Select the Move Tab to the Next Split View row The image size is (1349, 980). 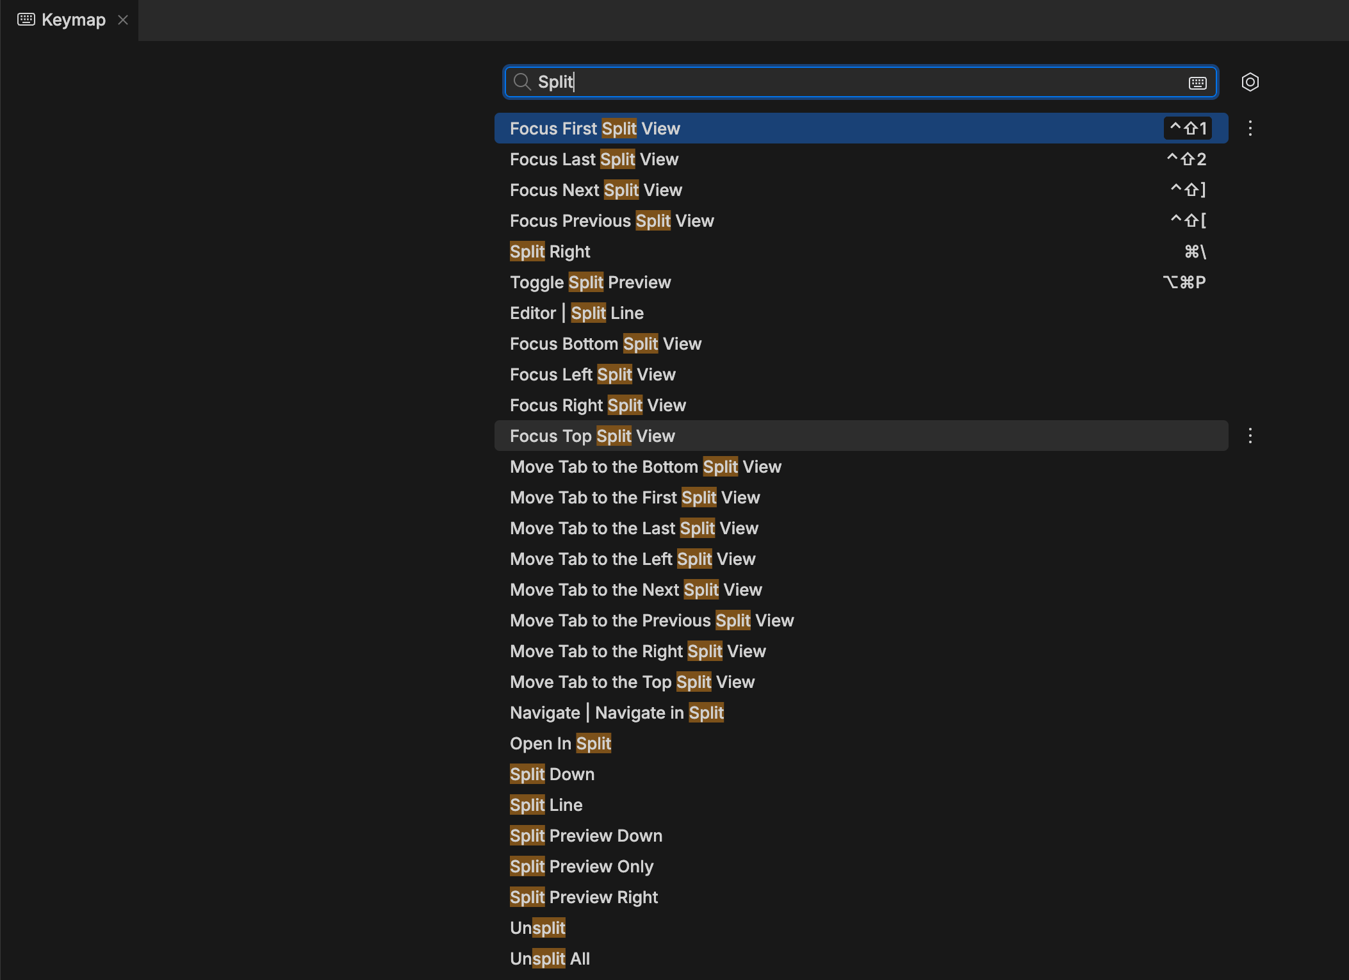click(636, 589)
